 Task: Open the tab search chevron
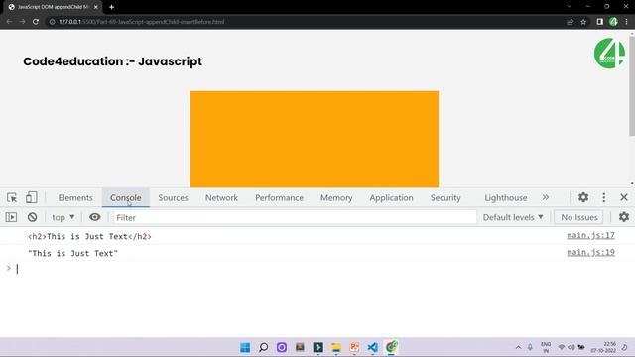(x=569, y=7)
